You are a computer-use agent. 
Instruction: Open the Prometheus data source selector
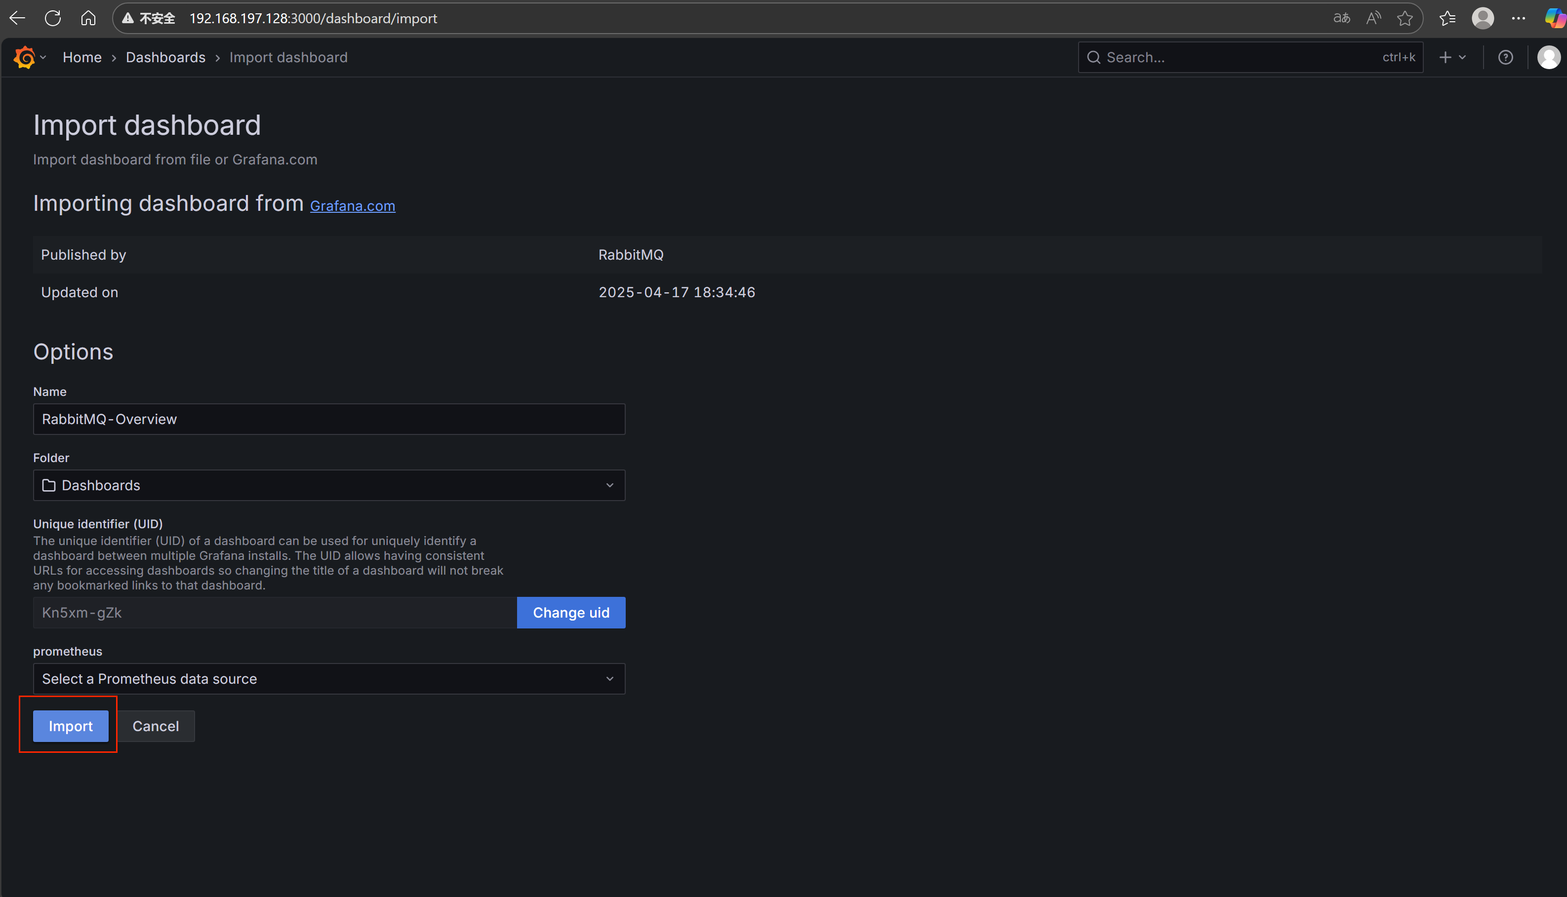329,679
